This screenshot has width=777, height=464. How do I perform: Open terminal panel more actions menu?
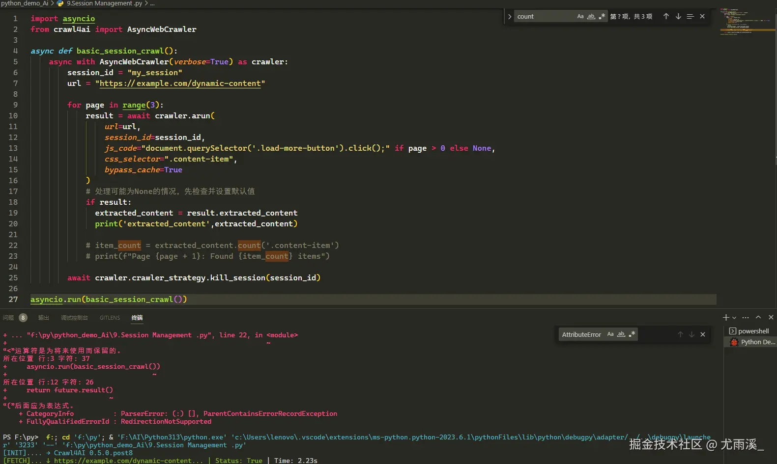point(746,318)
